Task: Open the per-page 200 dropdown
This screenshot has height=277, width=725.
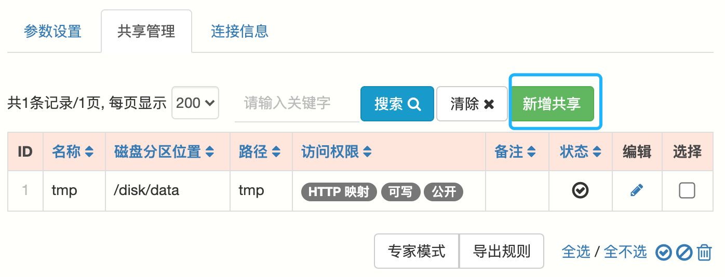Action: 195,103
